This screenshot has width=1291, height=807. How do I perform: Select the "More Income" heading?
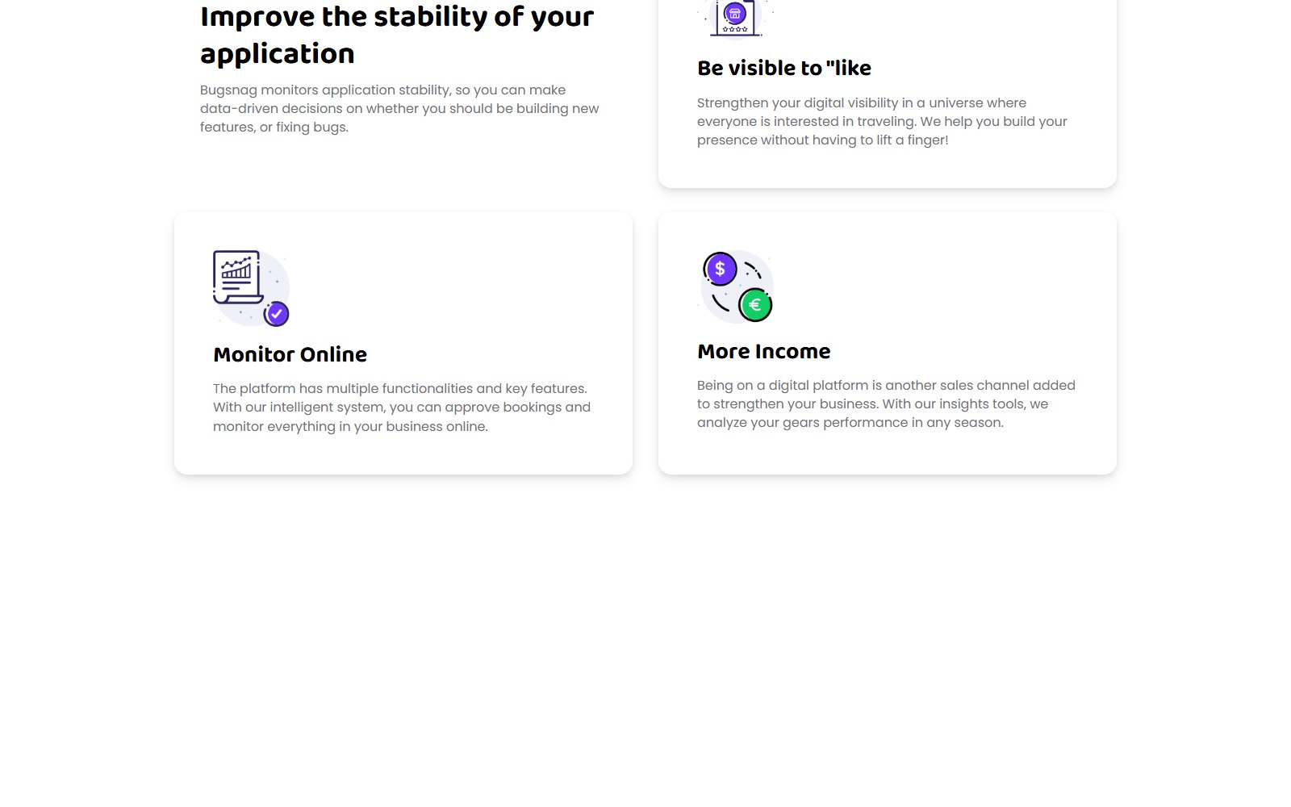763,351
